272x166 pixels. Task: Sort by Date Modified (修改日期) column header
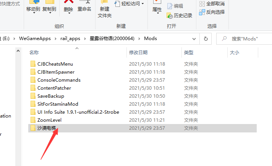click(x=138, y=53)
